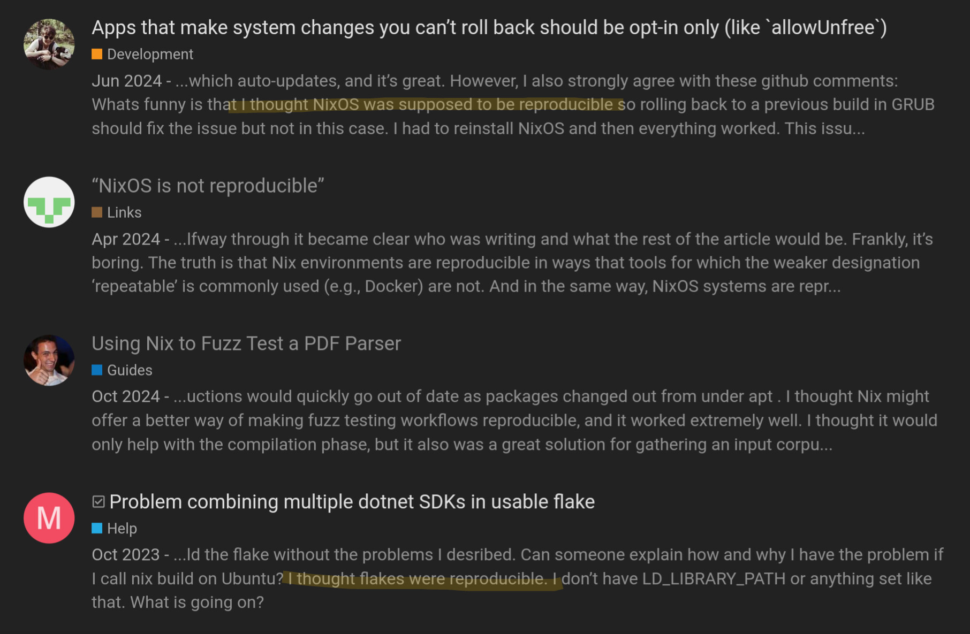
Task: Click highlighted "I thought flakes were reproducible" excerpt
Action: [x=417, y=578]
